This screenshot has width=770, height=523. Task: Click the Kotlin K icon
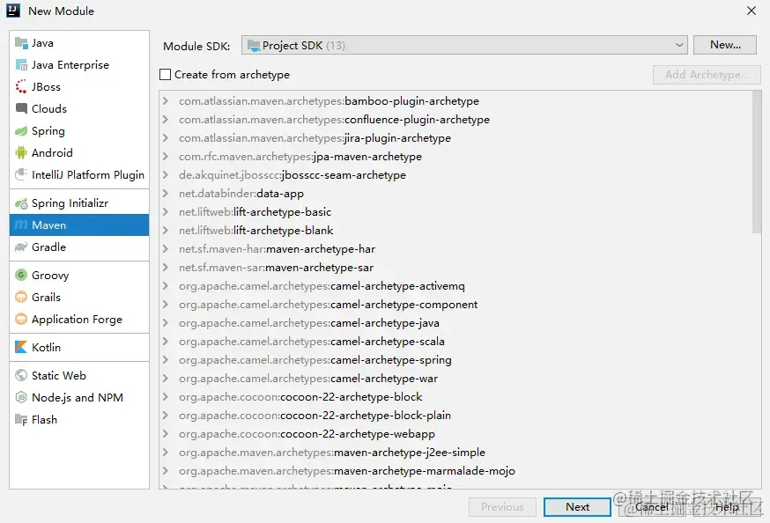[21, 348]
